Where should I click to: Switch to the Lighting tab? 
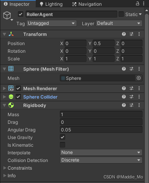click(51, 4)
